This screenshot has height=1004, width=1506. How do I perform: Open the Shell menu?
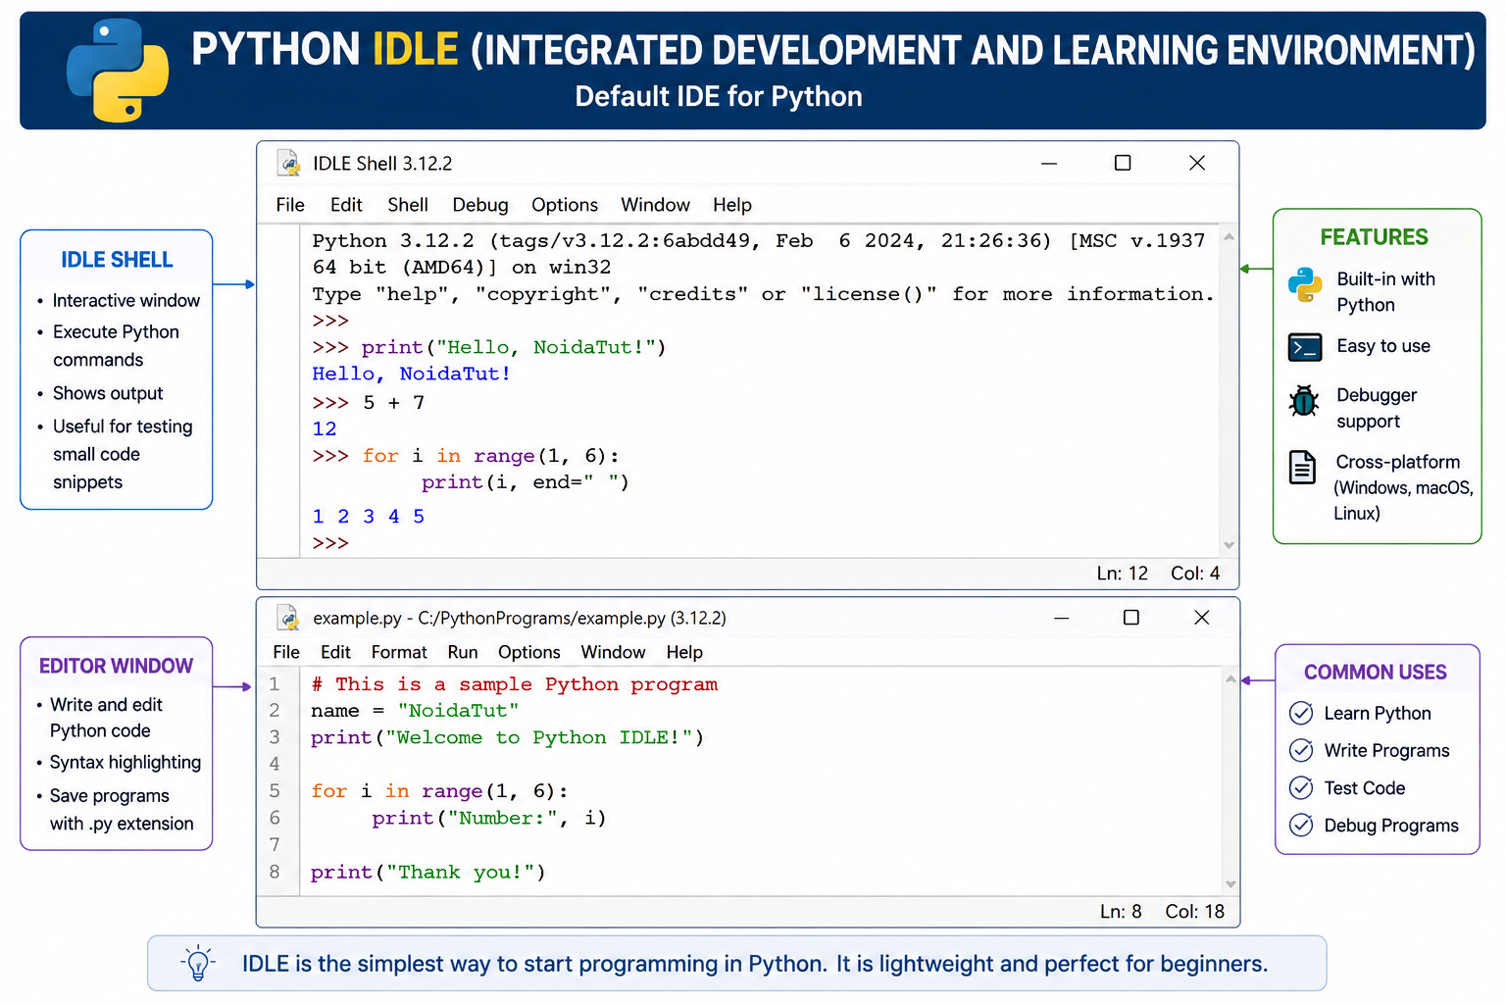(x=408, y=205)
